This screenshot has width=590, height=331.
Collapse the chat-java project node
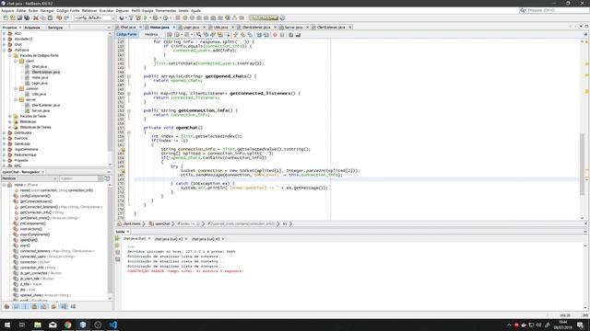point(4,50)
